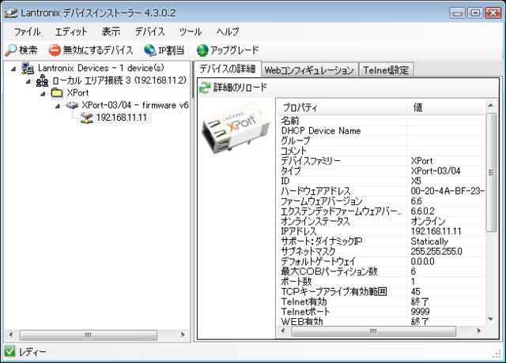Collapse the Lantronix Devices tree root
506x363 pixels.
tap(13, 69)
